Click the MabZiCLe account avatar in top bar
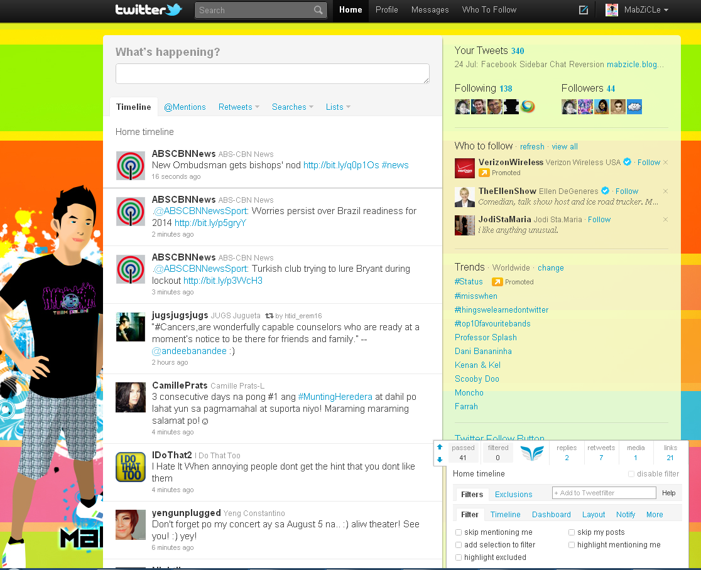Image resolution: width=701 pixels, height=570 pixels. [x=612, y=10]
